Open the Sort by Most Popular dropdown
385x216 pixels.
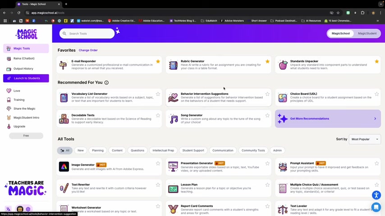point(365,139)
